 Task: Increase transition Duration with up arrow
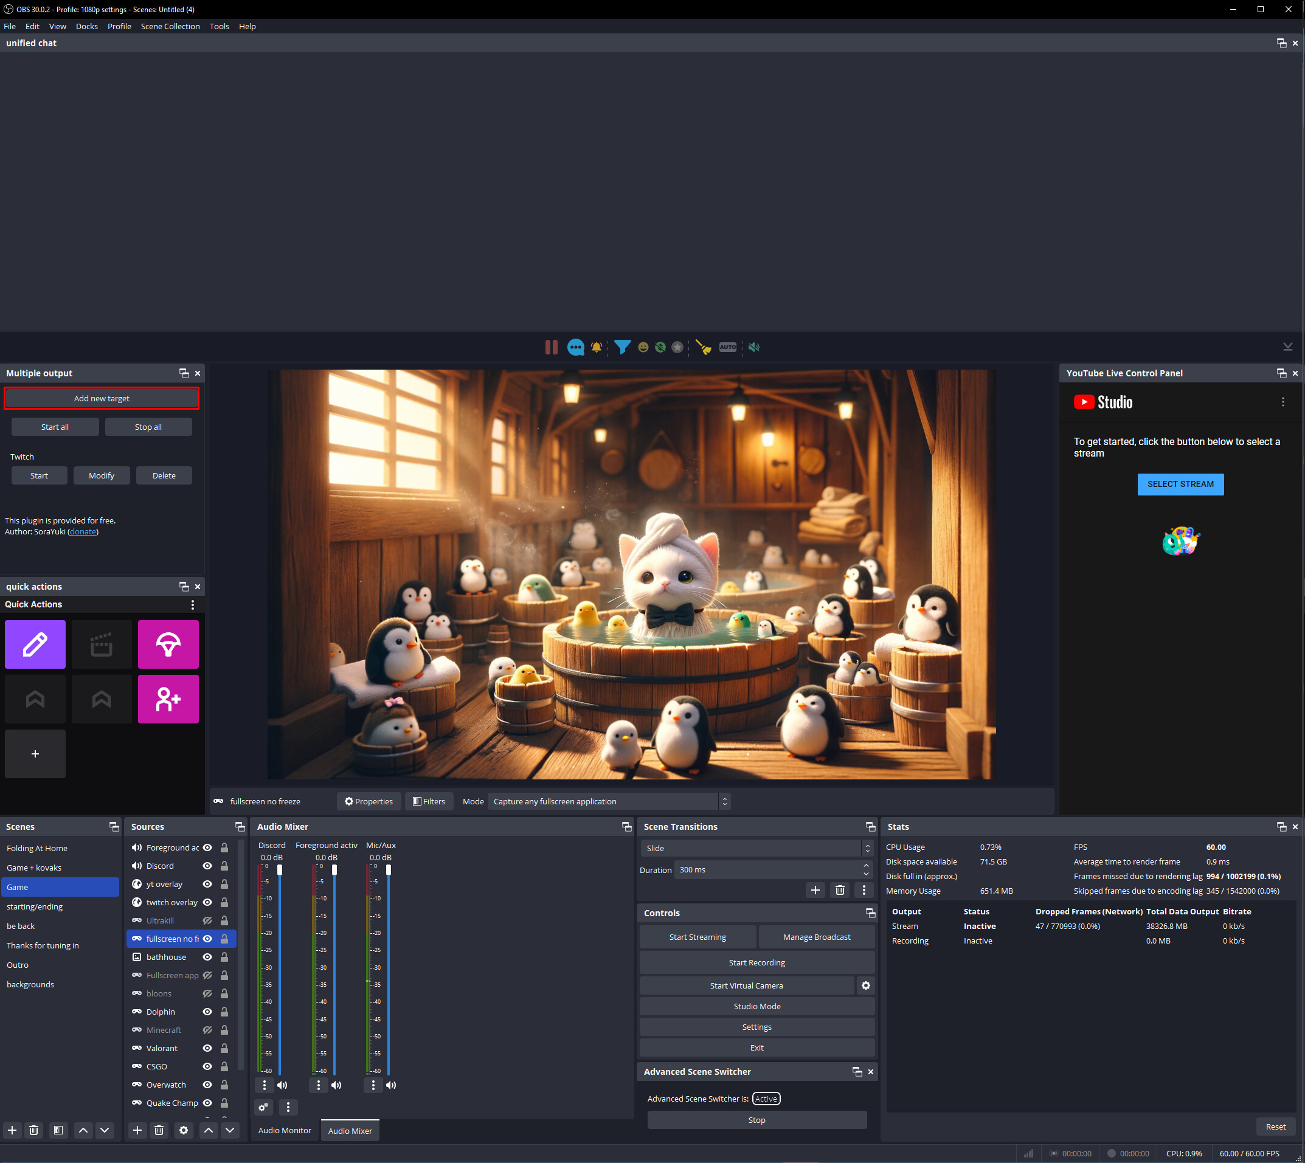pos(866,866)
